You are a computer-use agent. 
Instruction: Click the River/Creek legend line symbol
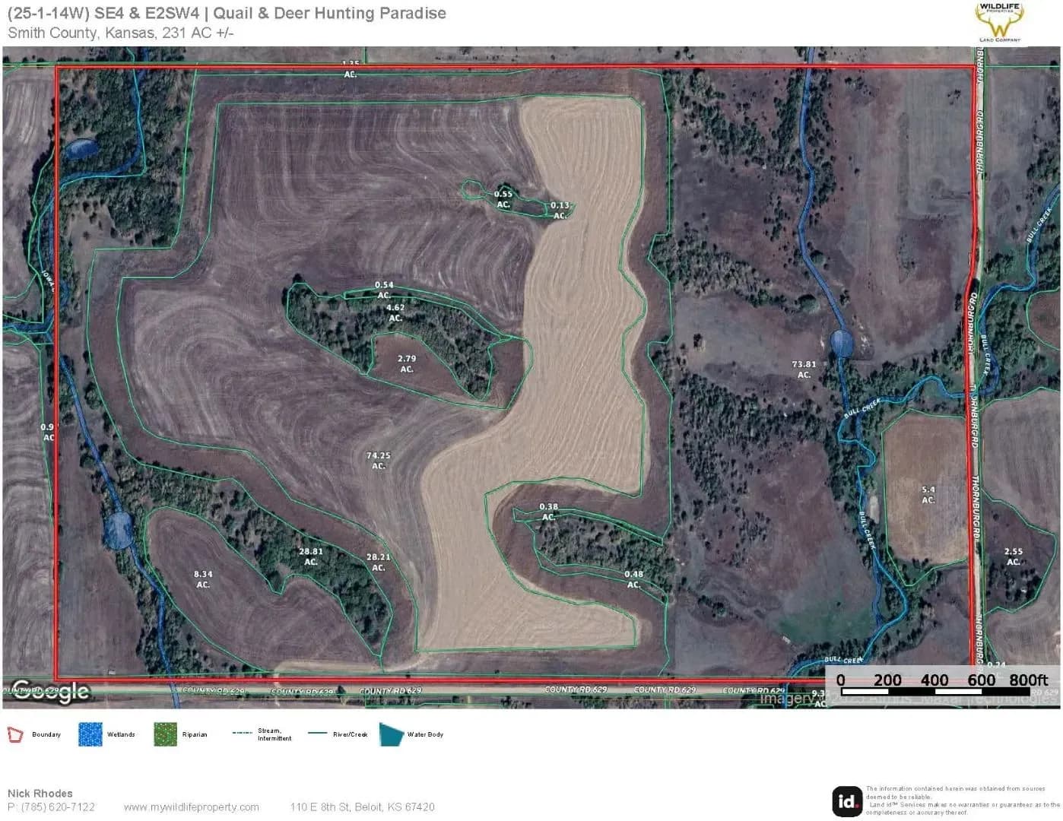tap(318, 734)
